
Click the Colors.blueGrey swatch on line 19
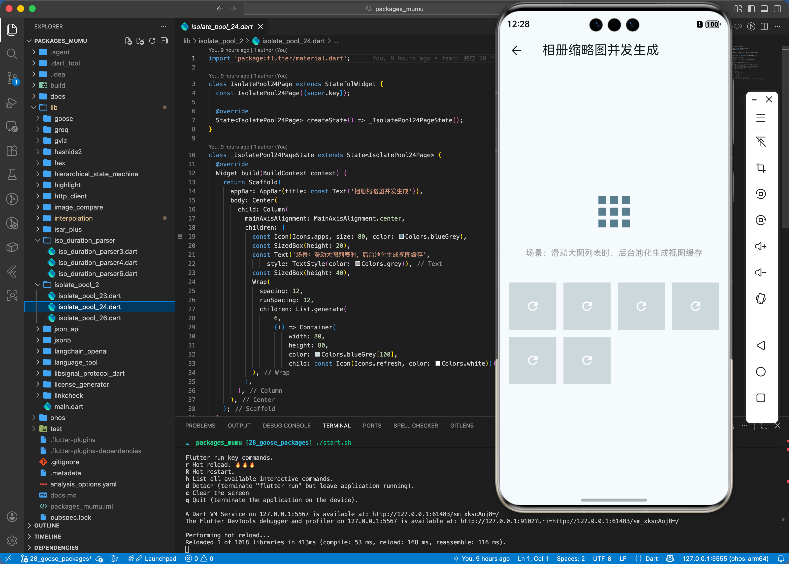(401, 236)
